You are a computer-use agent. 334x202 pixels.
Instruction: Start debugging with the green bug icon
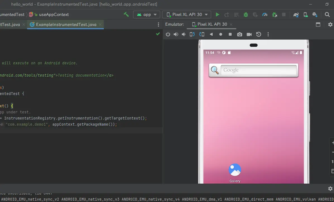pos(246,14)
